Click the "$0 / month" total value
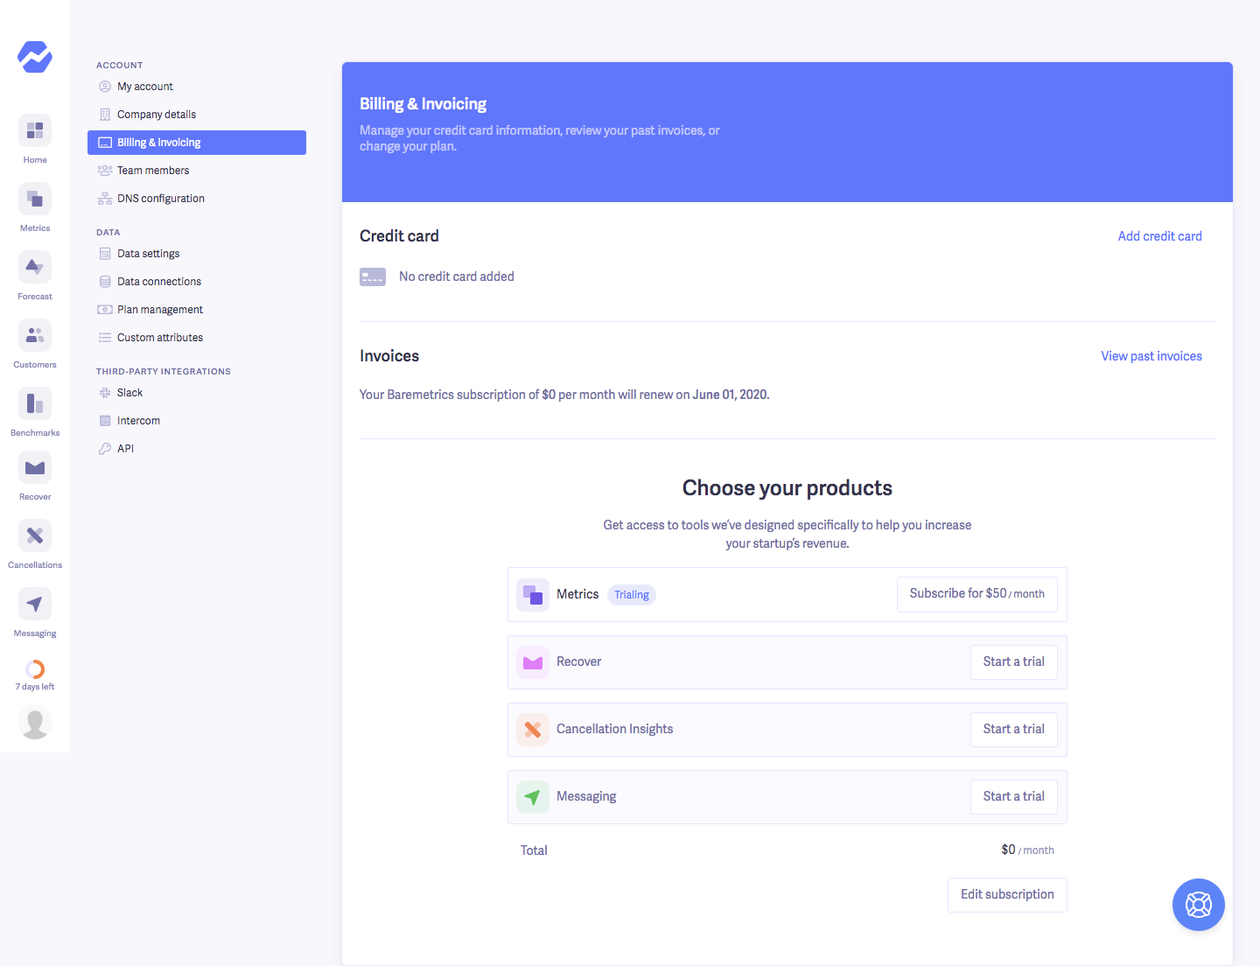The width and height of the screenshot is (1260, 966). tap(1027, 850)
